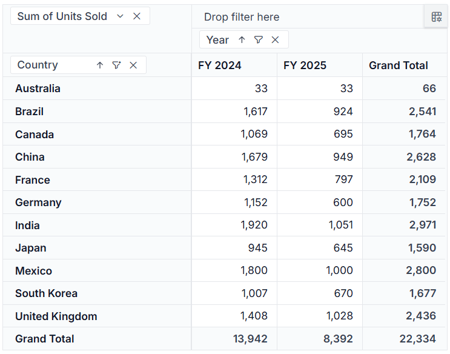
Task: Expand Sum of Units Sold aggregation dropdown
Action: click(x=120, y=16)
